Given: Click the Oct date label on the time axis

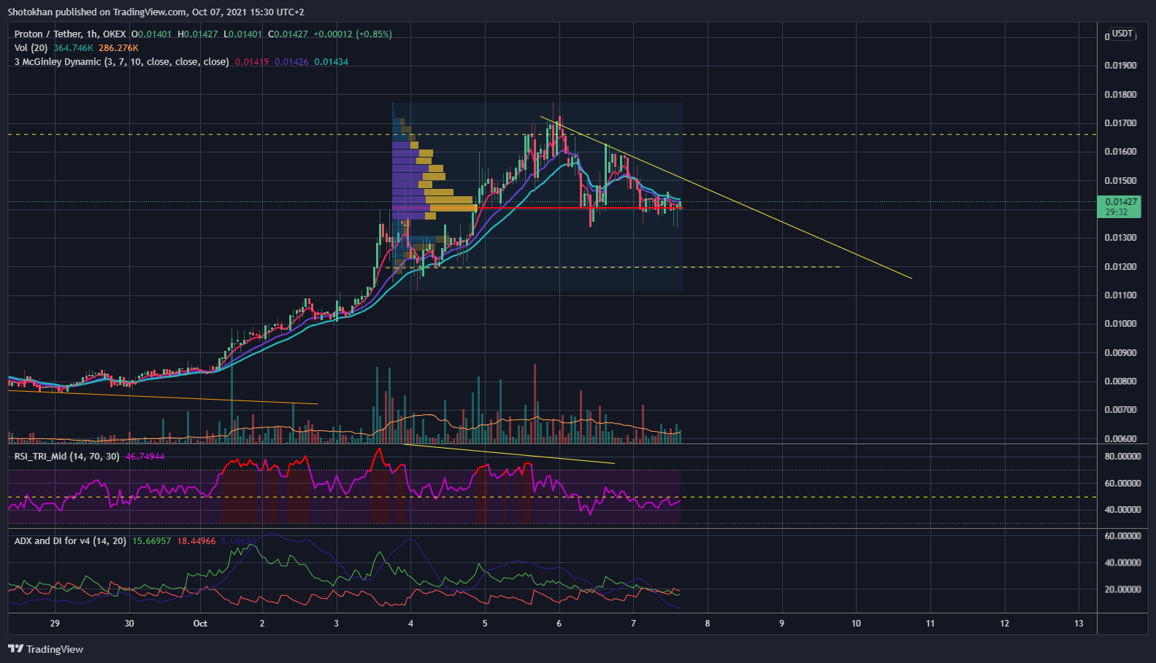Looking at the screenshot, I should point(200,623).
